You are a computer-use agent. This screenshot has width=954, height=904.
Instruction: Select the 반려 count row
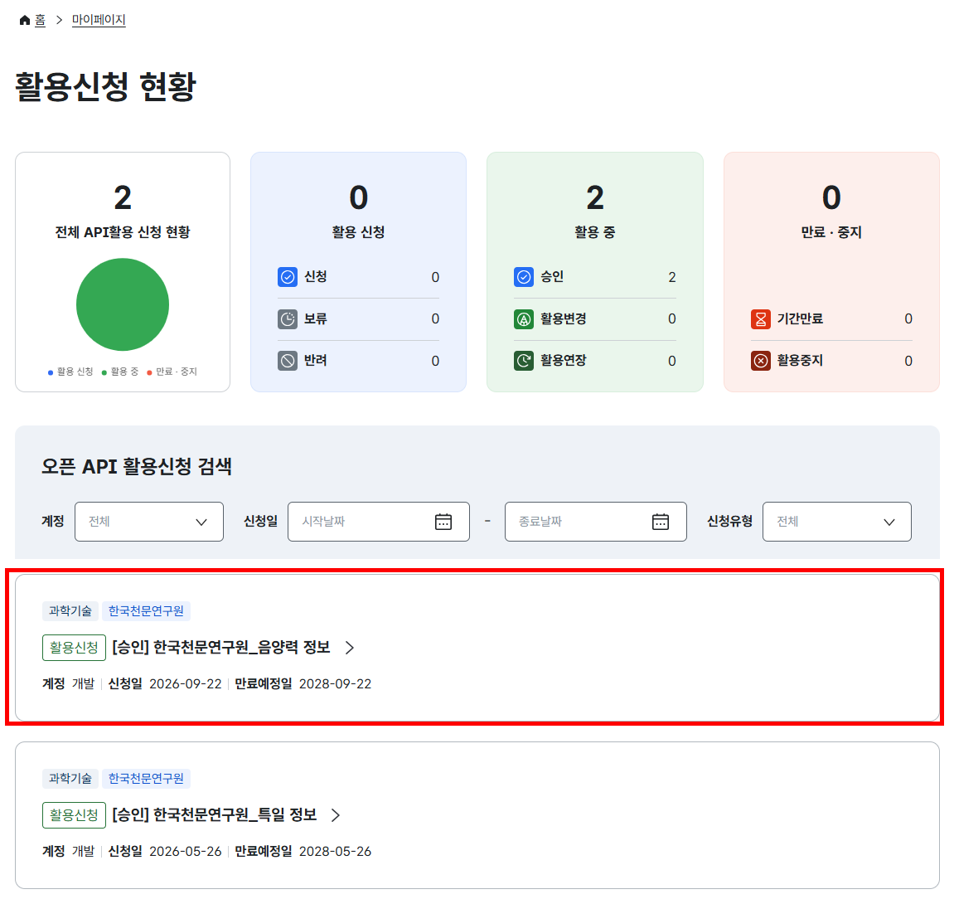[358, 361]
